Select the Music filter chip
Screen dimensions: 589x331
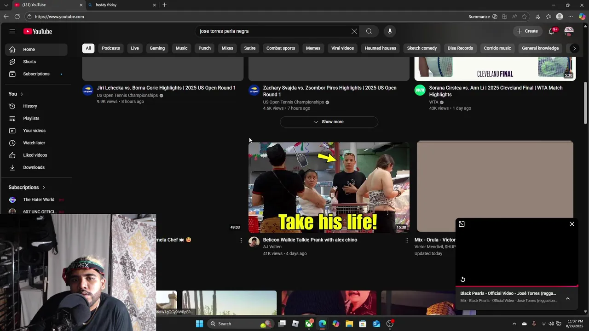pos(182,48)
